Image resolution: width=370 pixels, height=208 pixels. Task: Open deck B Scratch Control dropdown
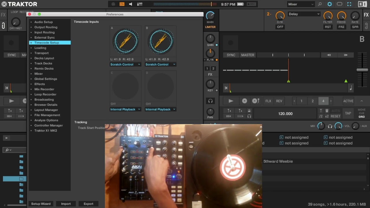pyautogui.click(x=160, y=64)
